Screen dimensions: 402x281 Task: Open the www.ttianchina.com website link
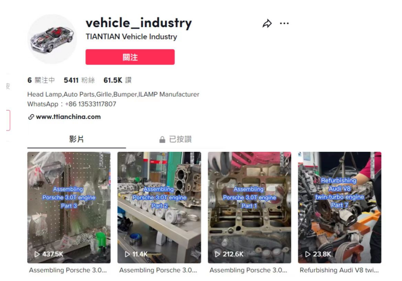pos(68,117)
